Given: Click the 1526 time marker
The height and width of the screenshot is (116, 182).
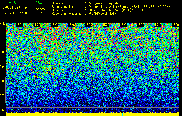Looking at the screenshot, I should click(x=106, y=25).
